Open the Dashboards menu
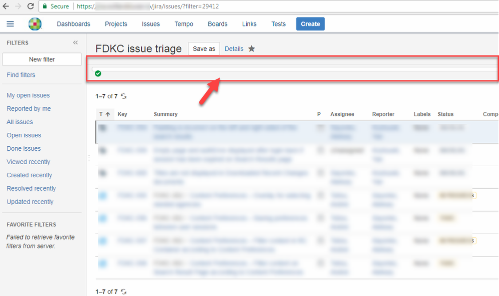 (x=73, y=24)
